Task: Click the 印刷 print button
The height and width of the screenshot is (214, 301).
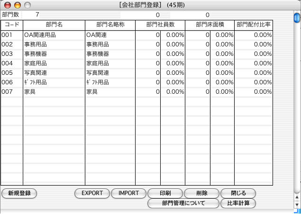Action: tap(165, 193)
